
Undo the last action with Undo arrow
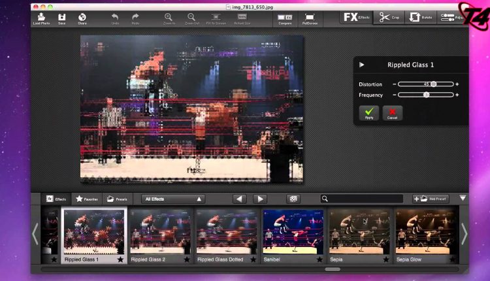(115, 19)
